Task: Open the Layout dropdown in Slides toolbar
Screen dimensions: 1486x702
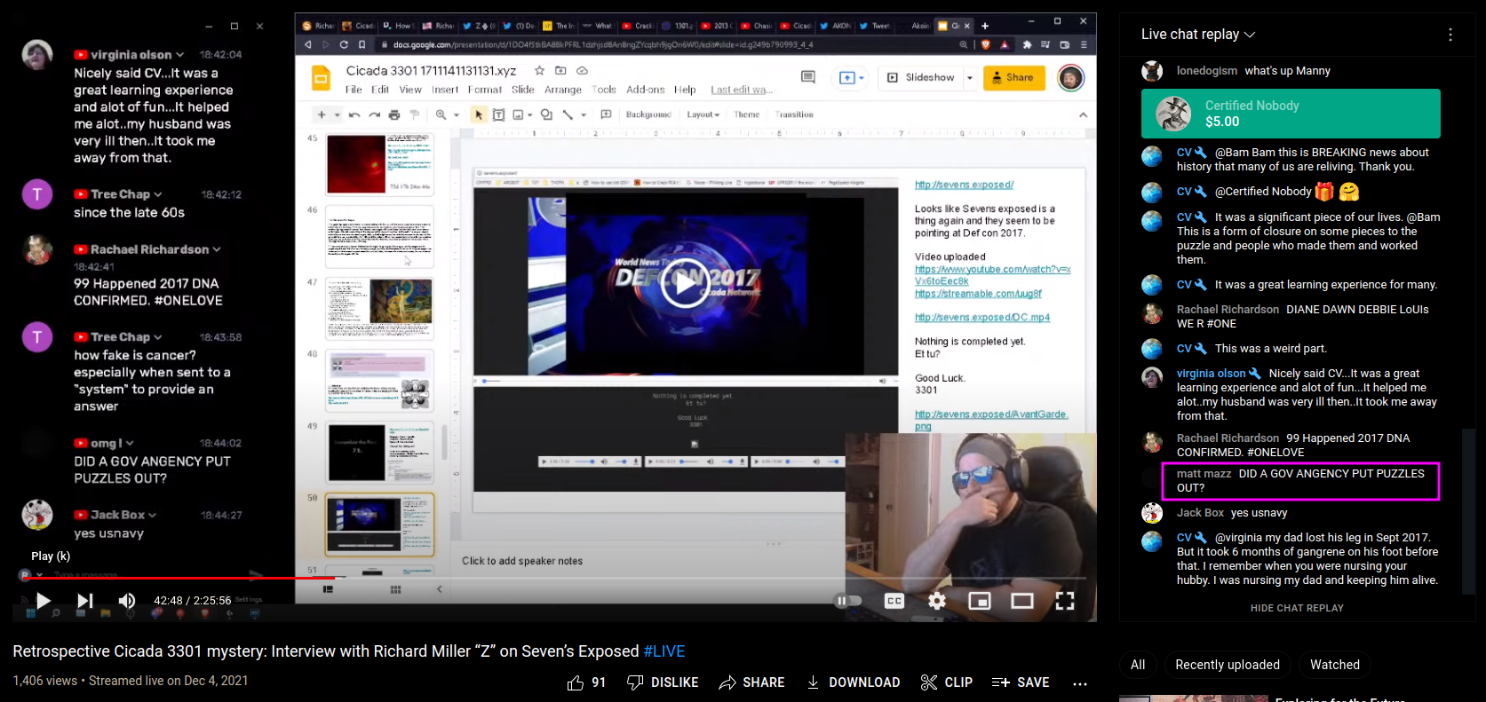Action: [x=703, y=114]
